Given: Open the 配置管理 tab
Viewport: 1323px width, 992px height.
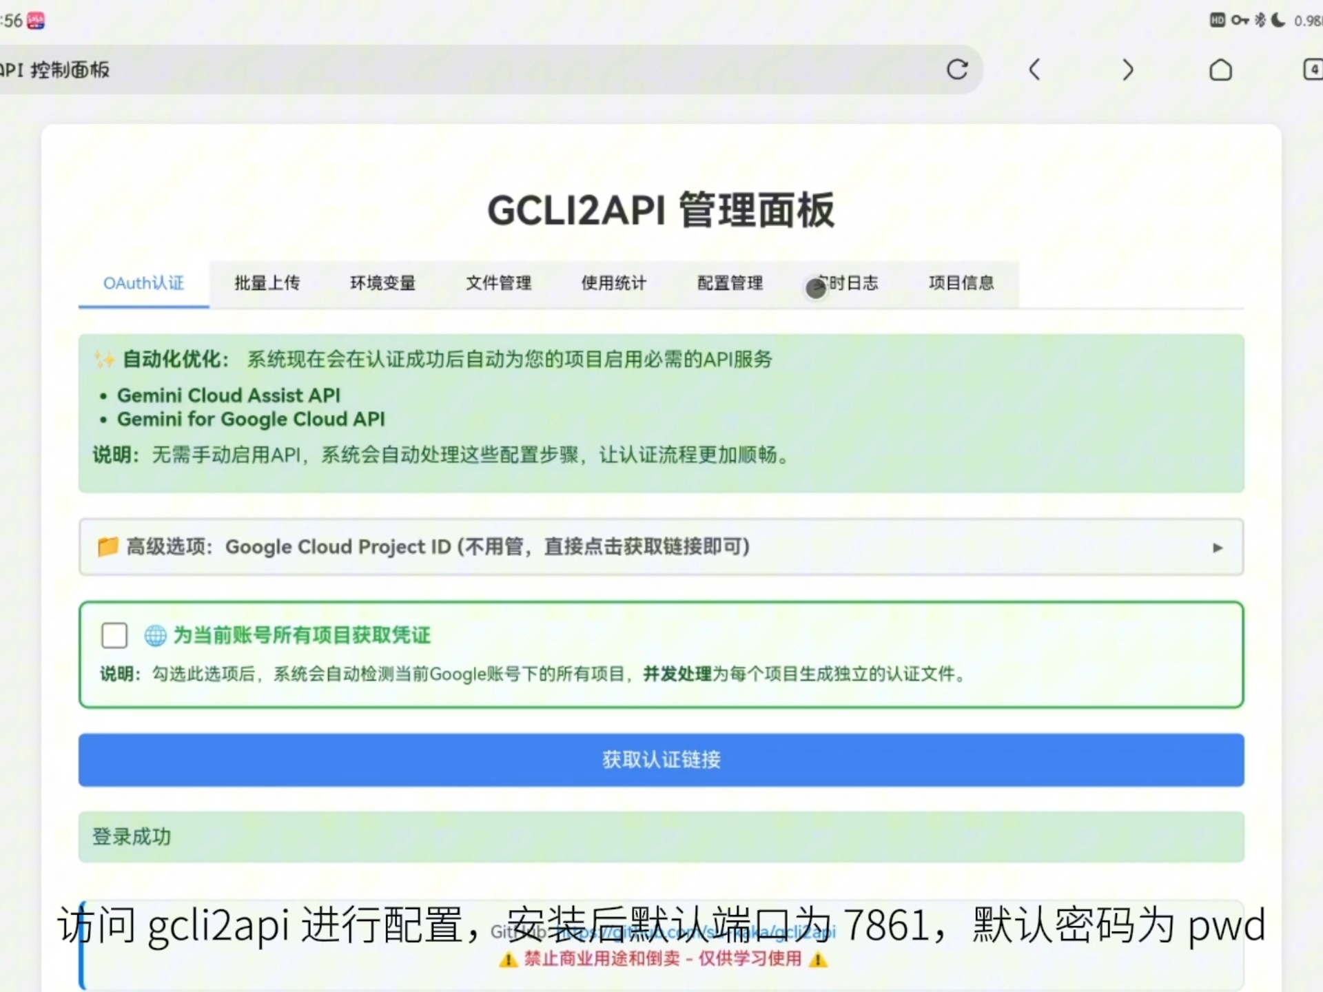Looking at the screenshot, I should point(730,283).
